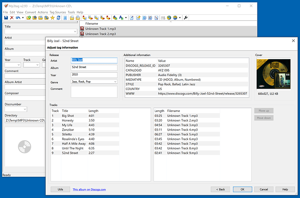Click the DISCOGS_RELEASE_ID row
The image size is (300, 198).
point(187,66)
